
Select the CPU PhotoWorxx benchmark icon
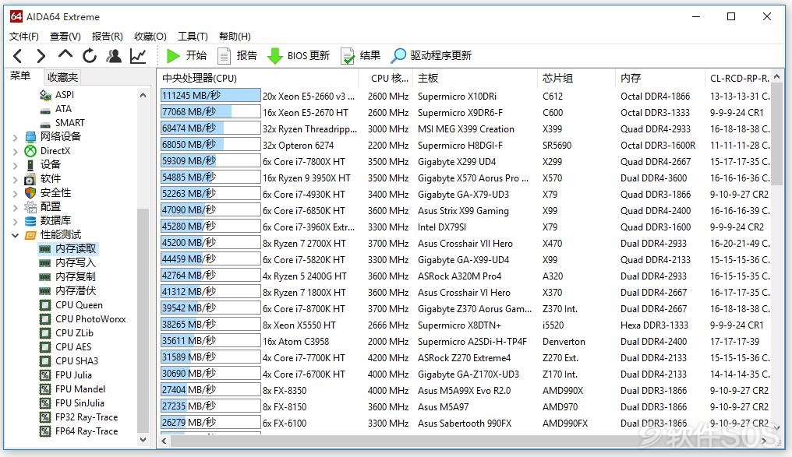pos(45,319)
